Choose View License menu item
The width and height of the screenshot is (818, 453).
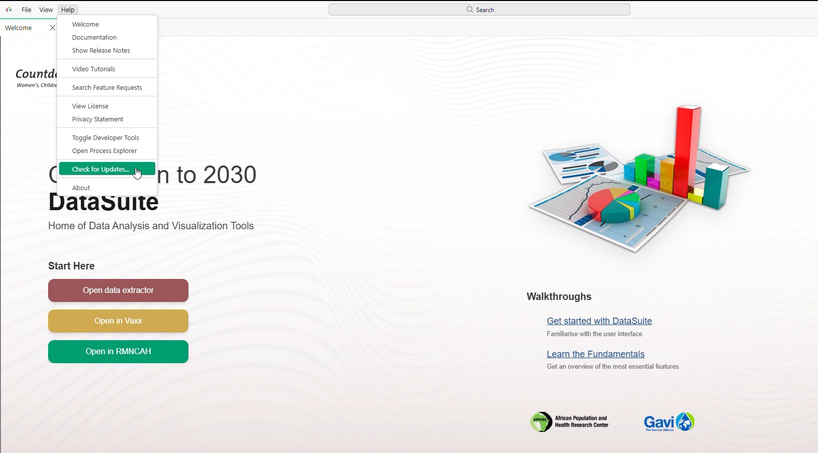[x=107, y=106]
